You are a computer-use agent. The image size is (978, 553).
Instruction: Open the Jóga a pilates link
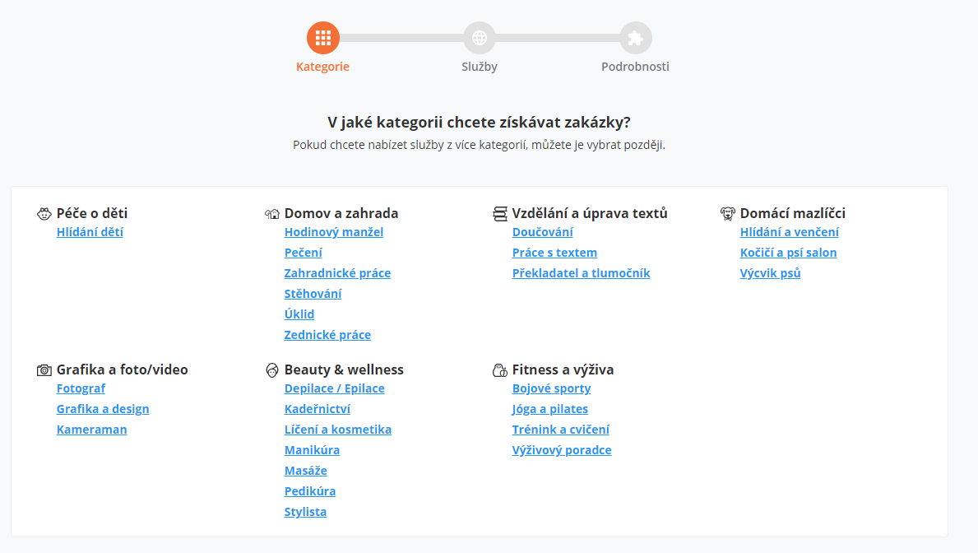[x=549, y=409]
